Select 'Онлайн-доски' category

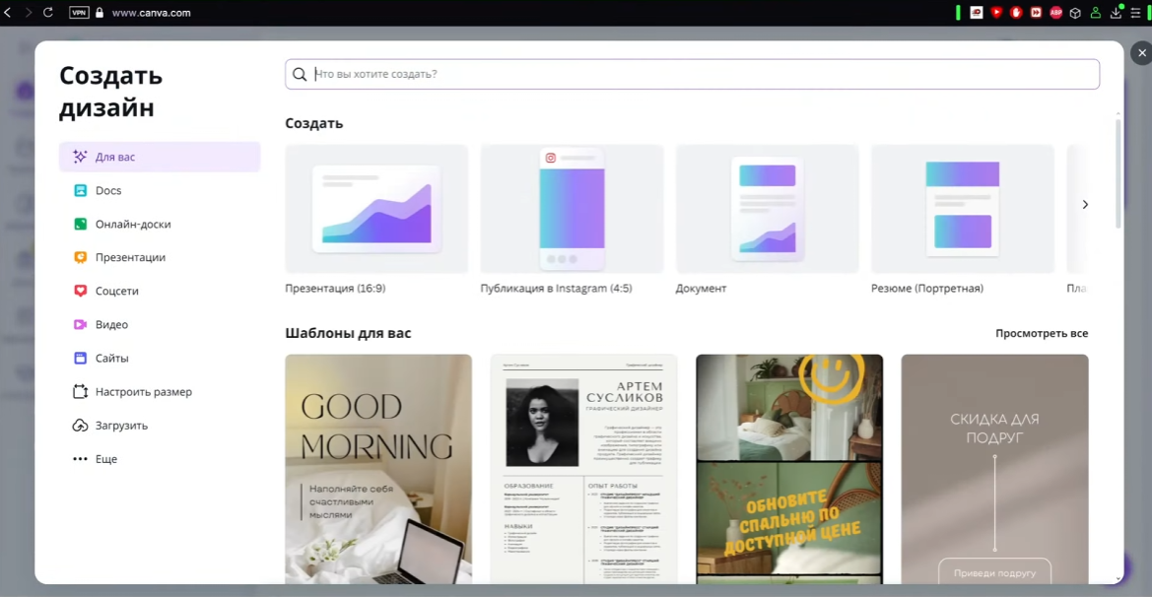[x=160, y=224]
